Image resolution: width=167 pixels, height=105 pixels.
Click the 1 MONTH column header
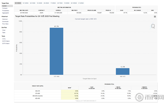pyautogui.click(x=144, y=88)
